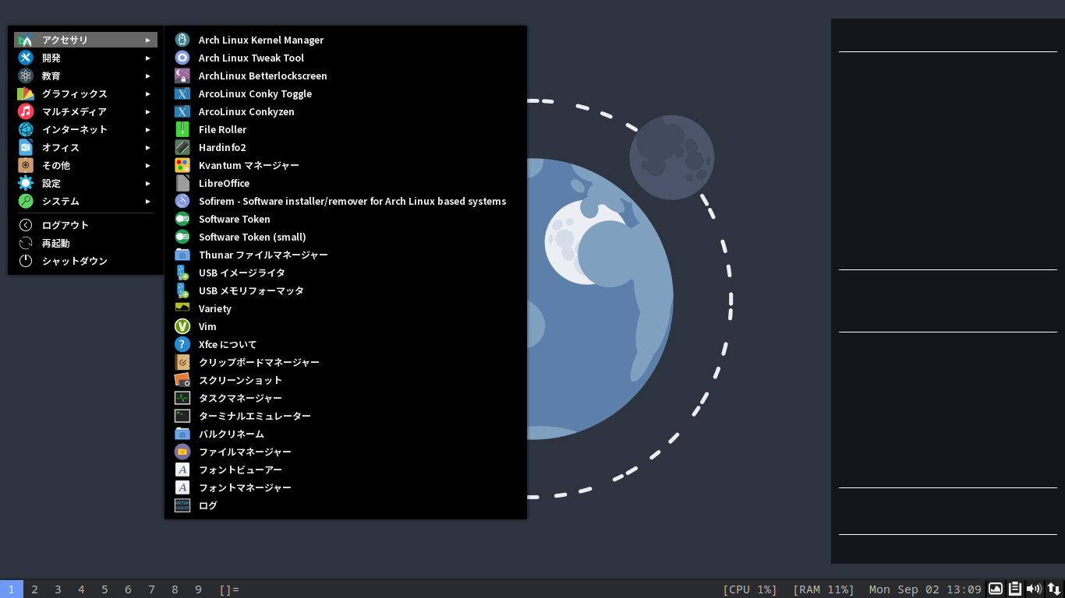Expand the 設定 submenu arrow

click(147, 183)
